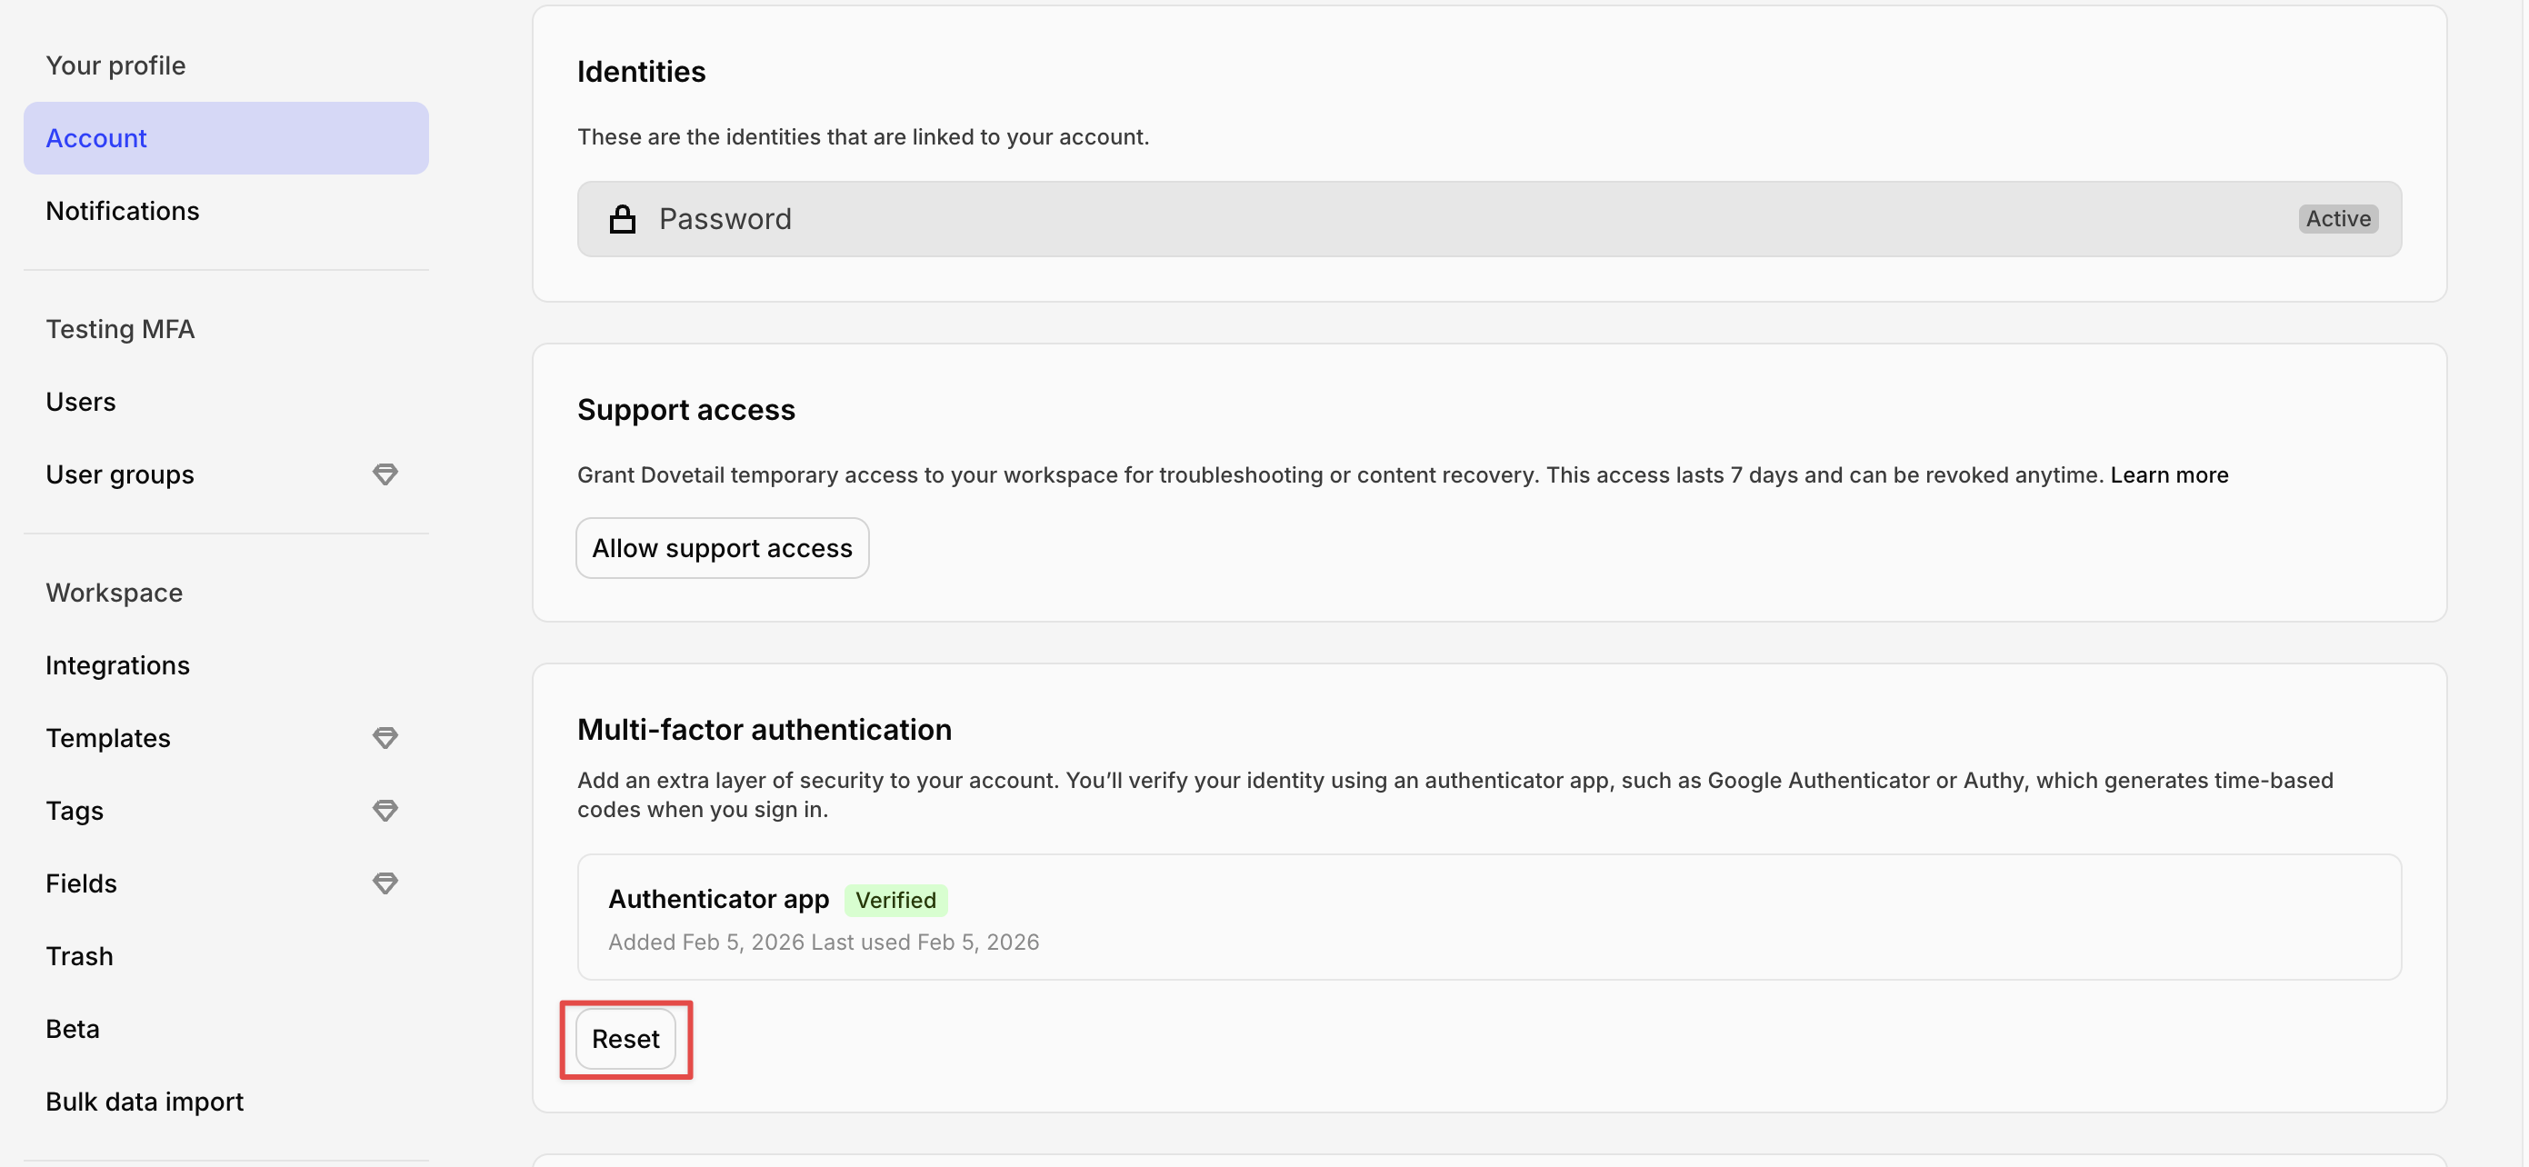Open the Account settings page
Viewport: 2529px width, 1167px height.
pyautogui.click(x=225, y=138)
